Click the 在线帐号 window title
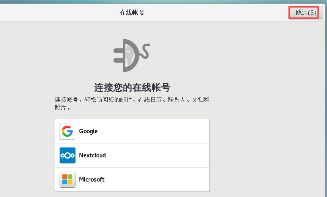The width and height of the screenshot is (327, 197). [x=132, y=12]
